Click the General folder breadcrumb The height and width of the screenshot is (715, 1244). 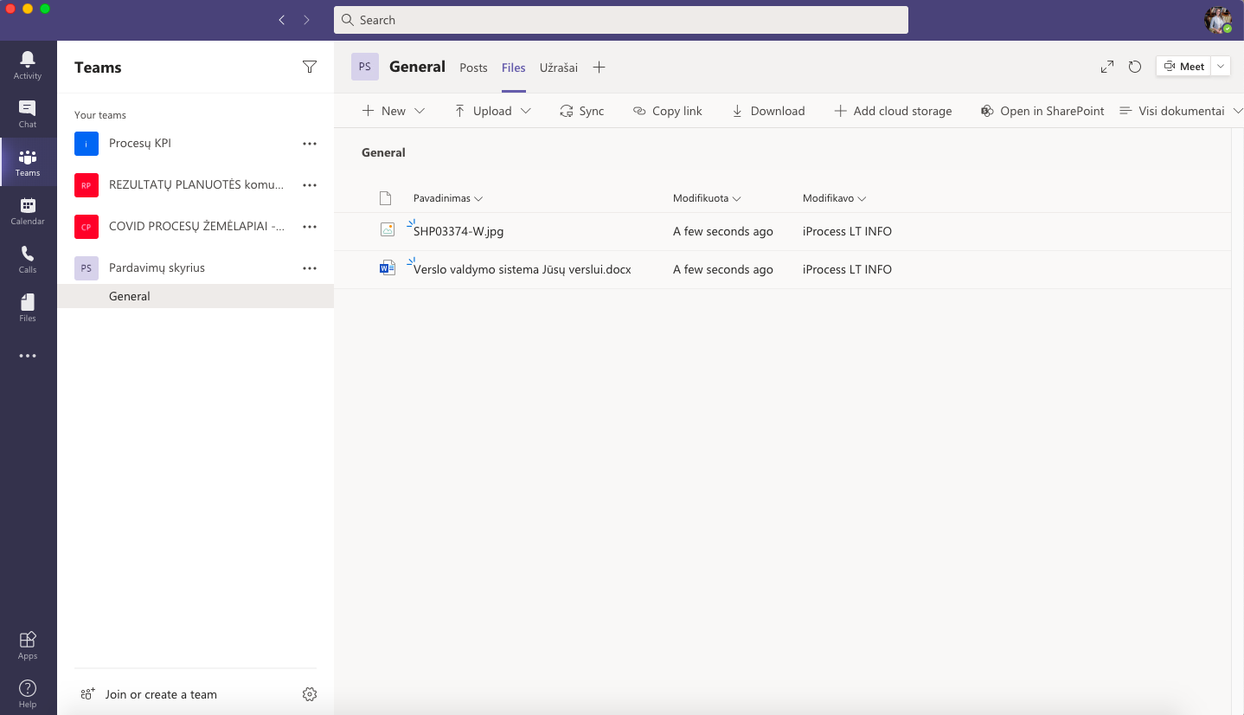(383, 152)
